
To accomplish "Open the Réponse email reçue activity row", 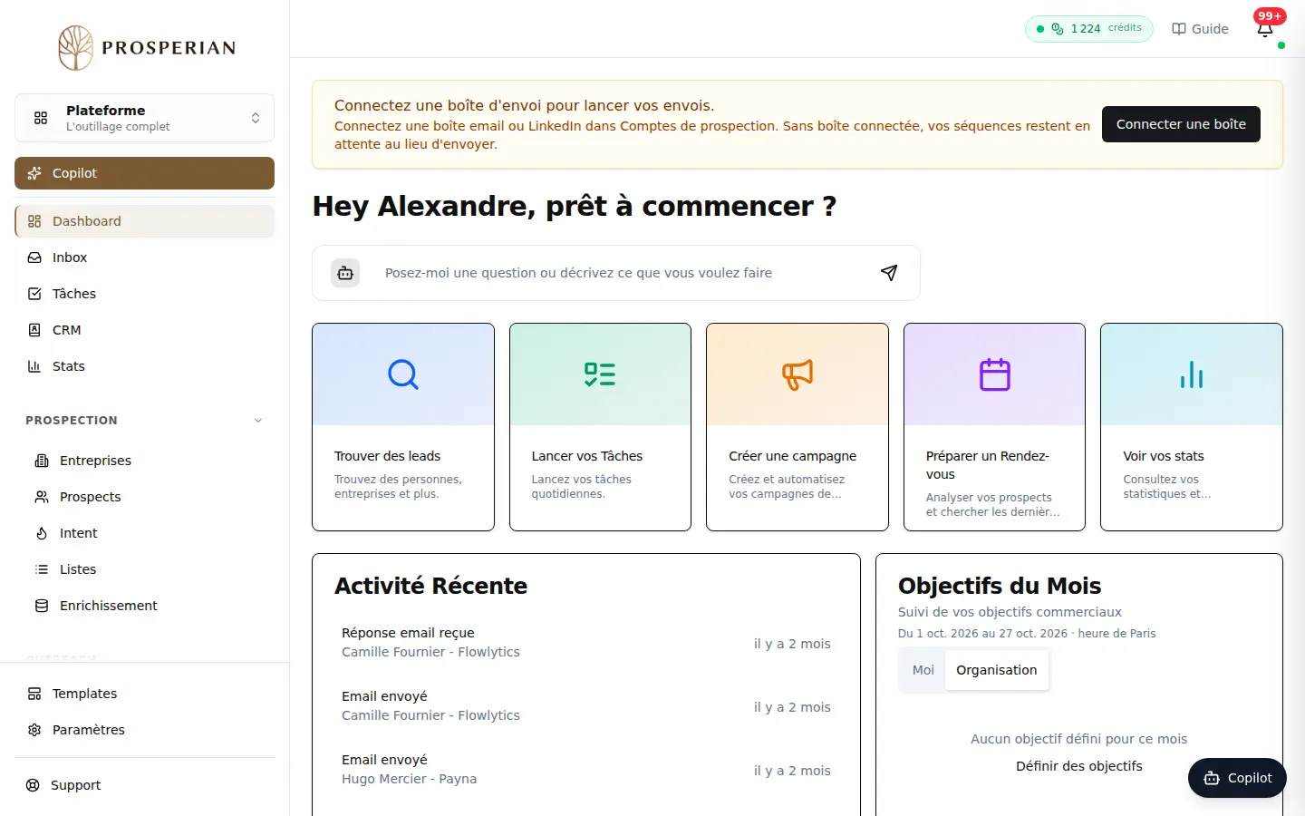I will point(586,643).
